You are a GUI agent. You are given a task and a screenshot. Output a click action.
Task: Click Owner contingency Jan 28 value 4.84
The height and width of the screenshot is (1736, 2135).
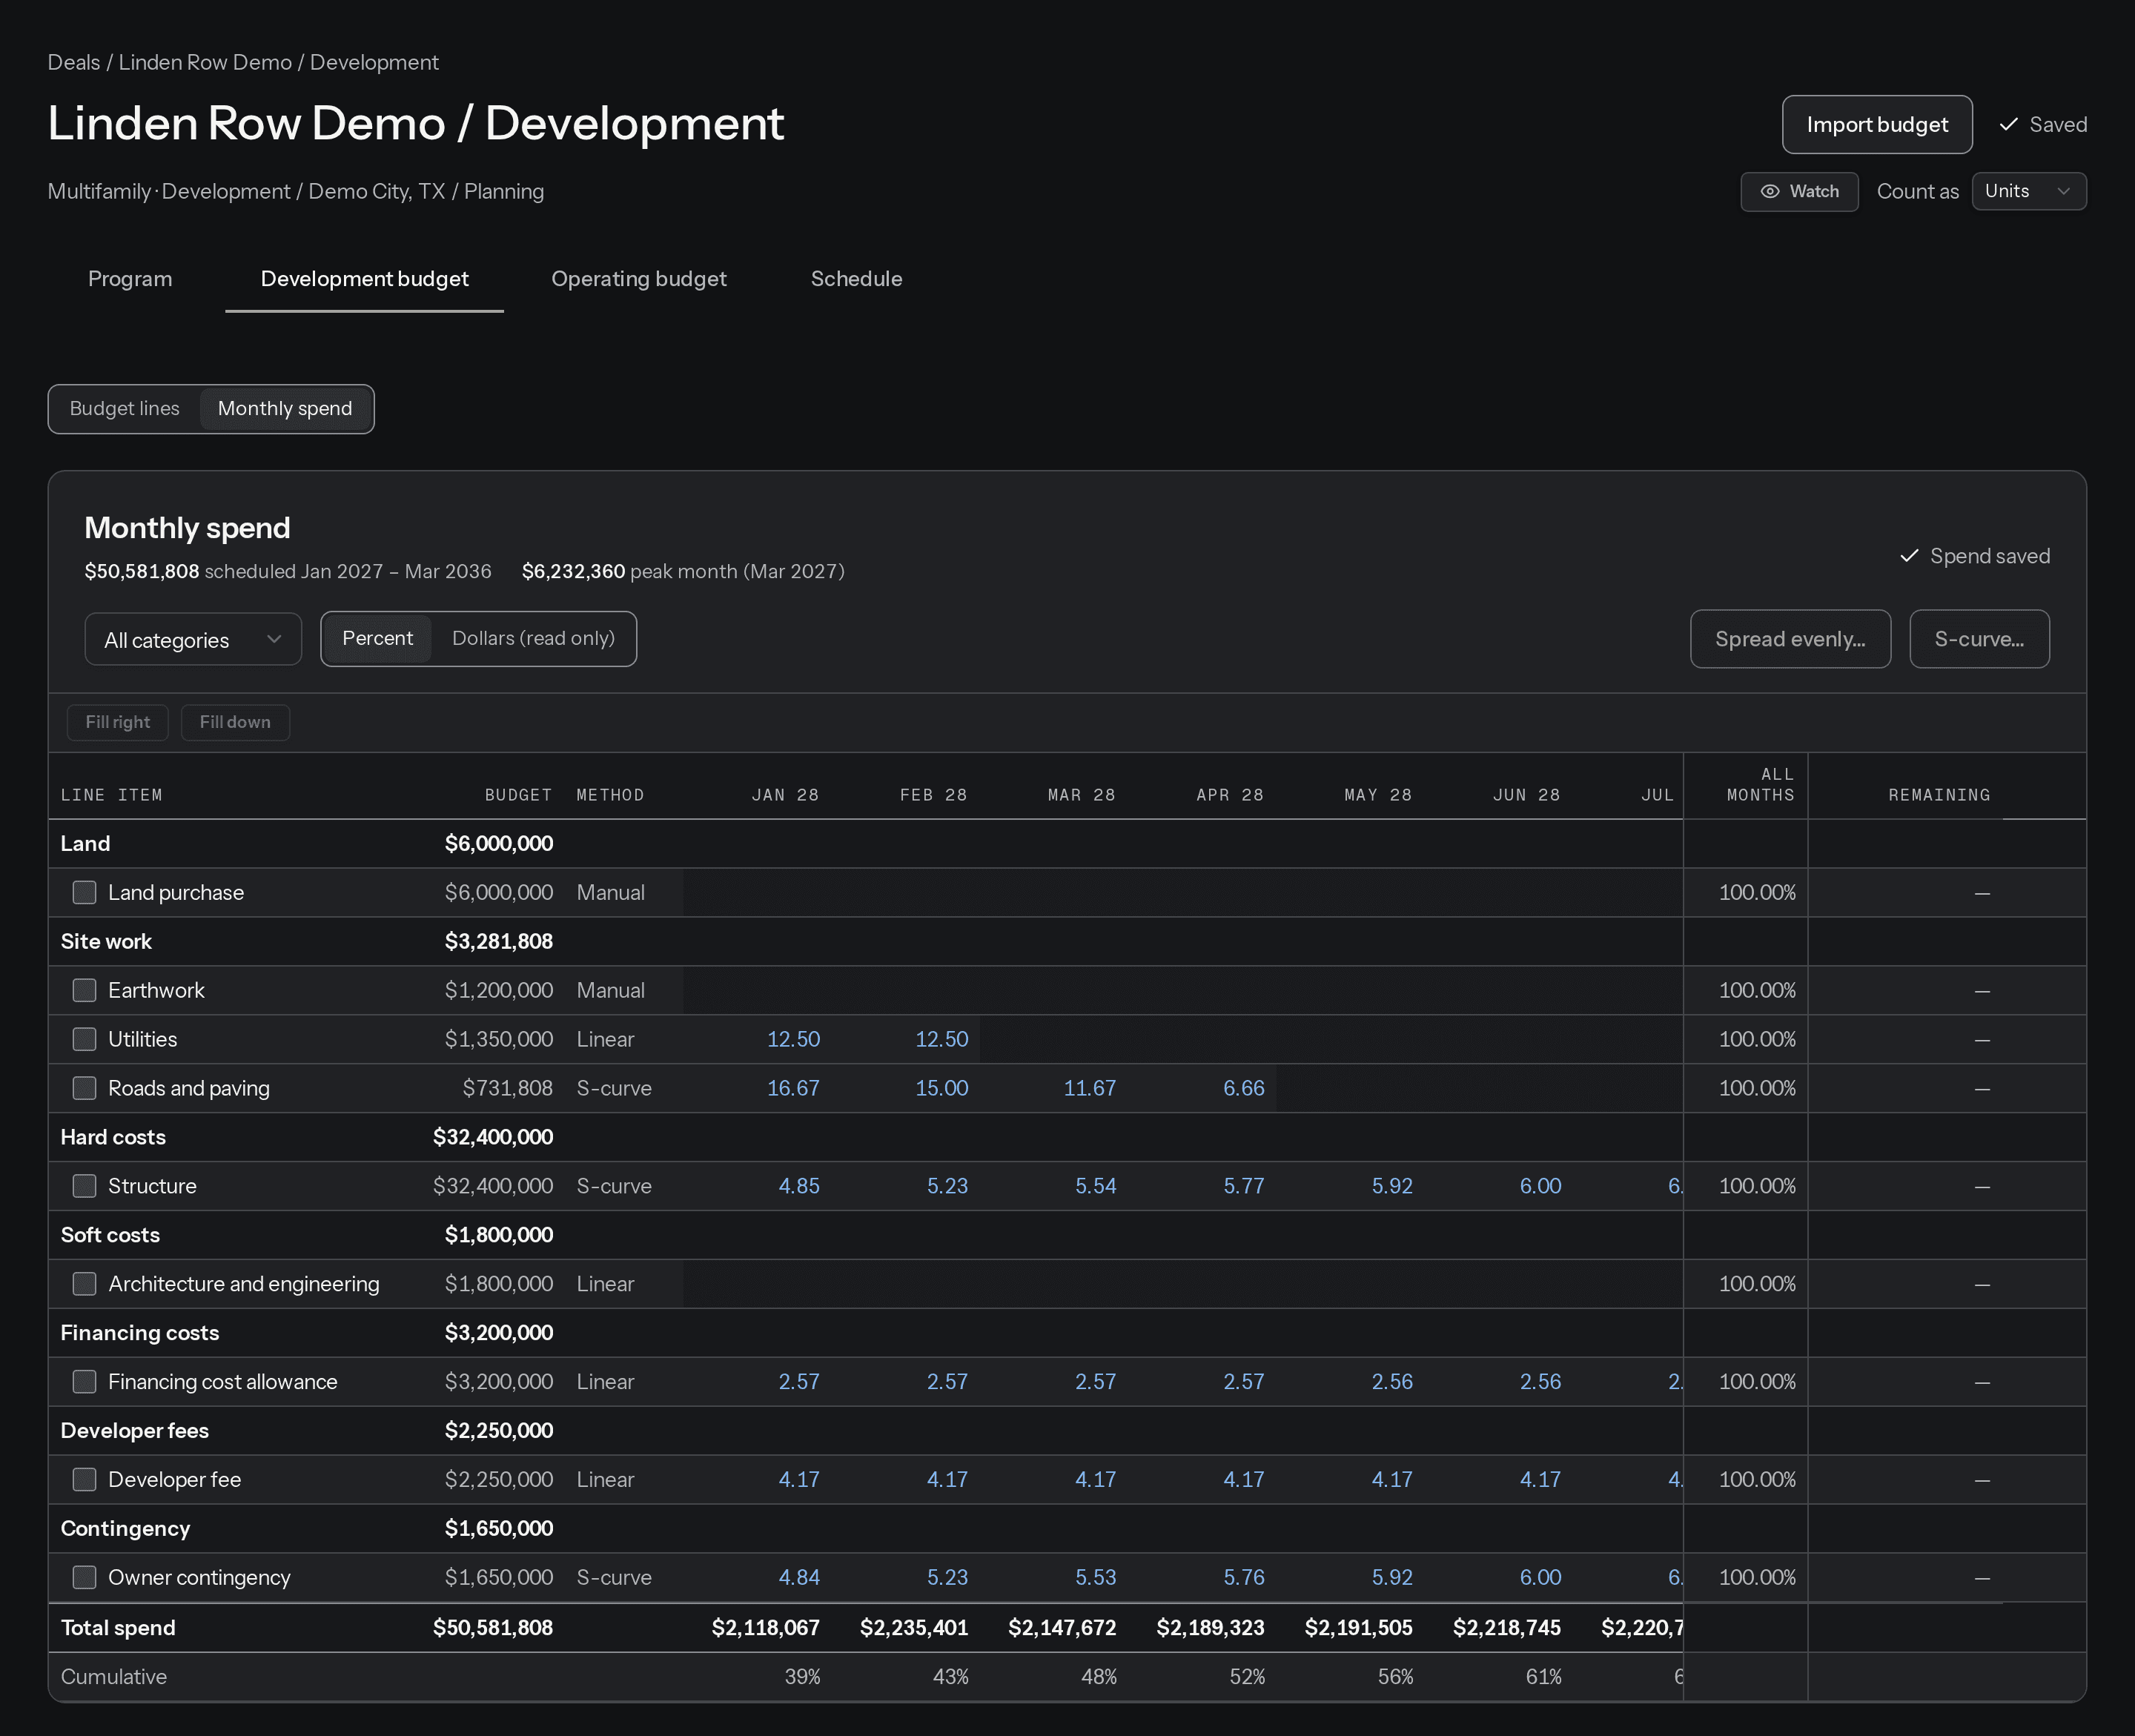click(758, 1578)
